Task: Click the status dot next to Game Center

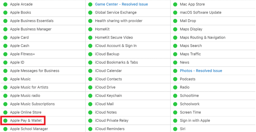Action: tap(90, 4)
